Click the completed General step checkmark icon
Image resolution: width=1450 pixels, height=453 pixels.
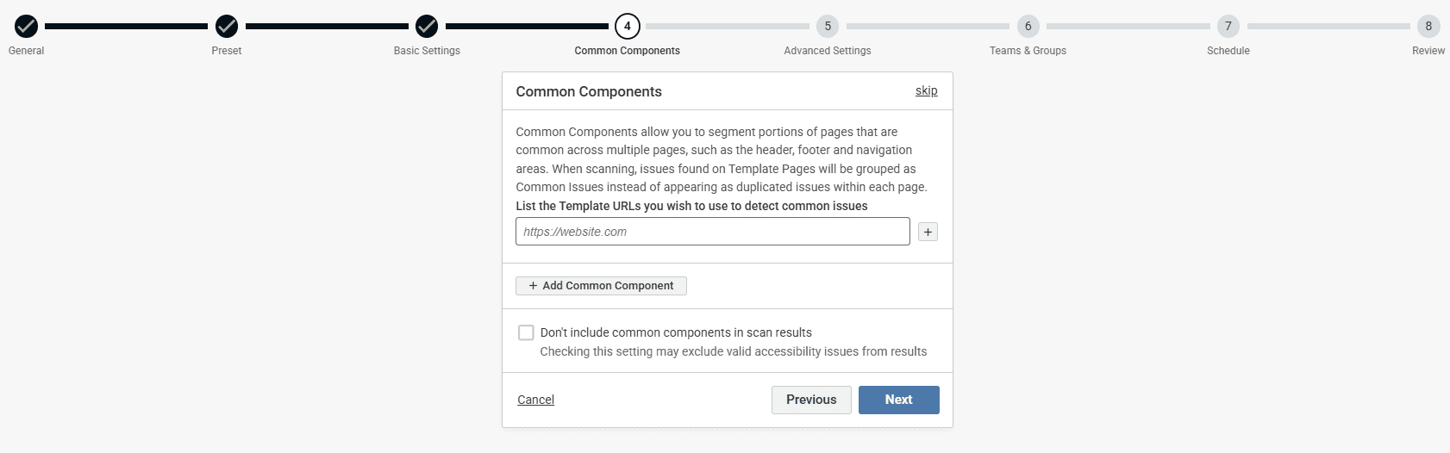[27, 27]
